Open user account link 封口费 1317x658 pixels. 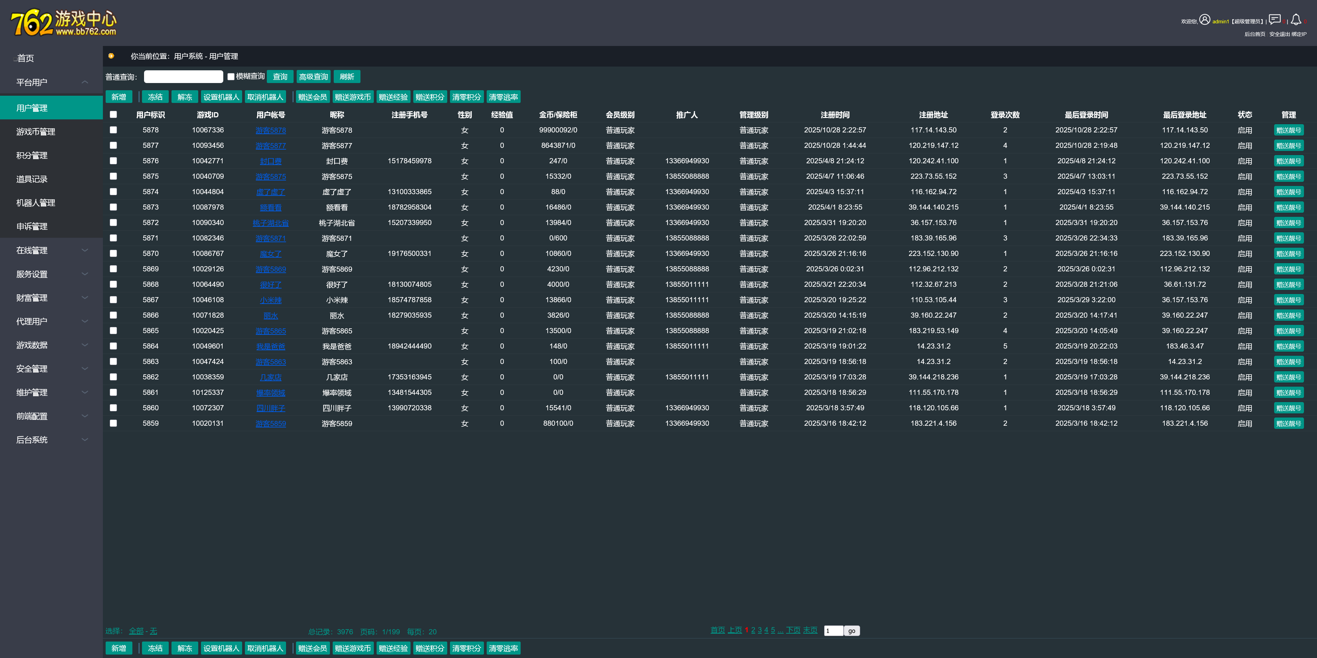pos(271,161)
